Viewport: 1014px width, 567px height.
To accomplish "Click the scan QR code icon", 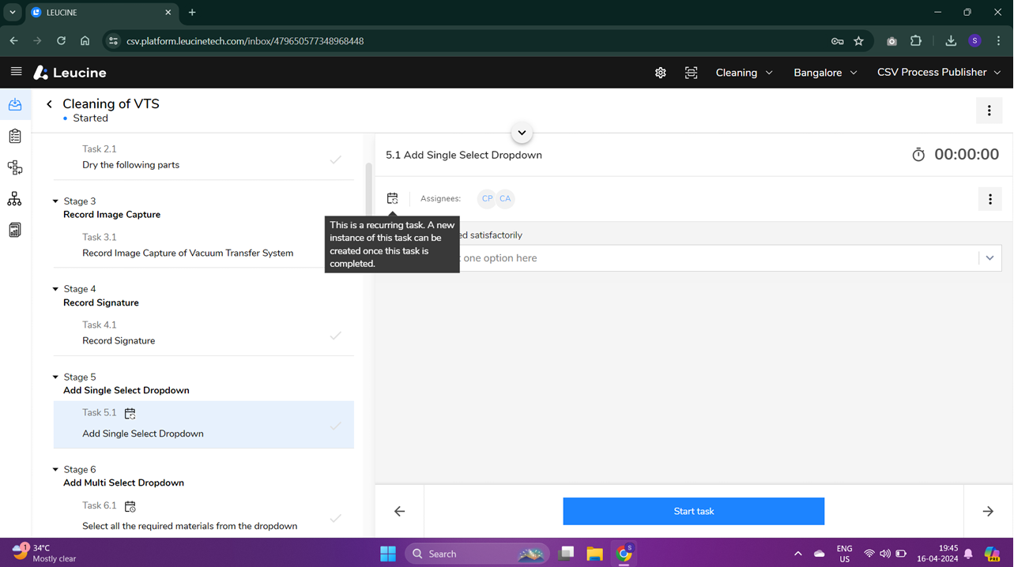I will click(692, 73).
